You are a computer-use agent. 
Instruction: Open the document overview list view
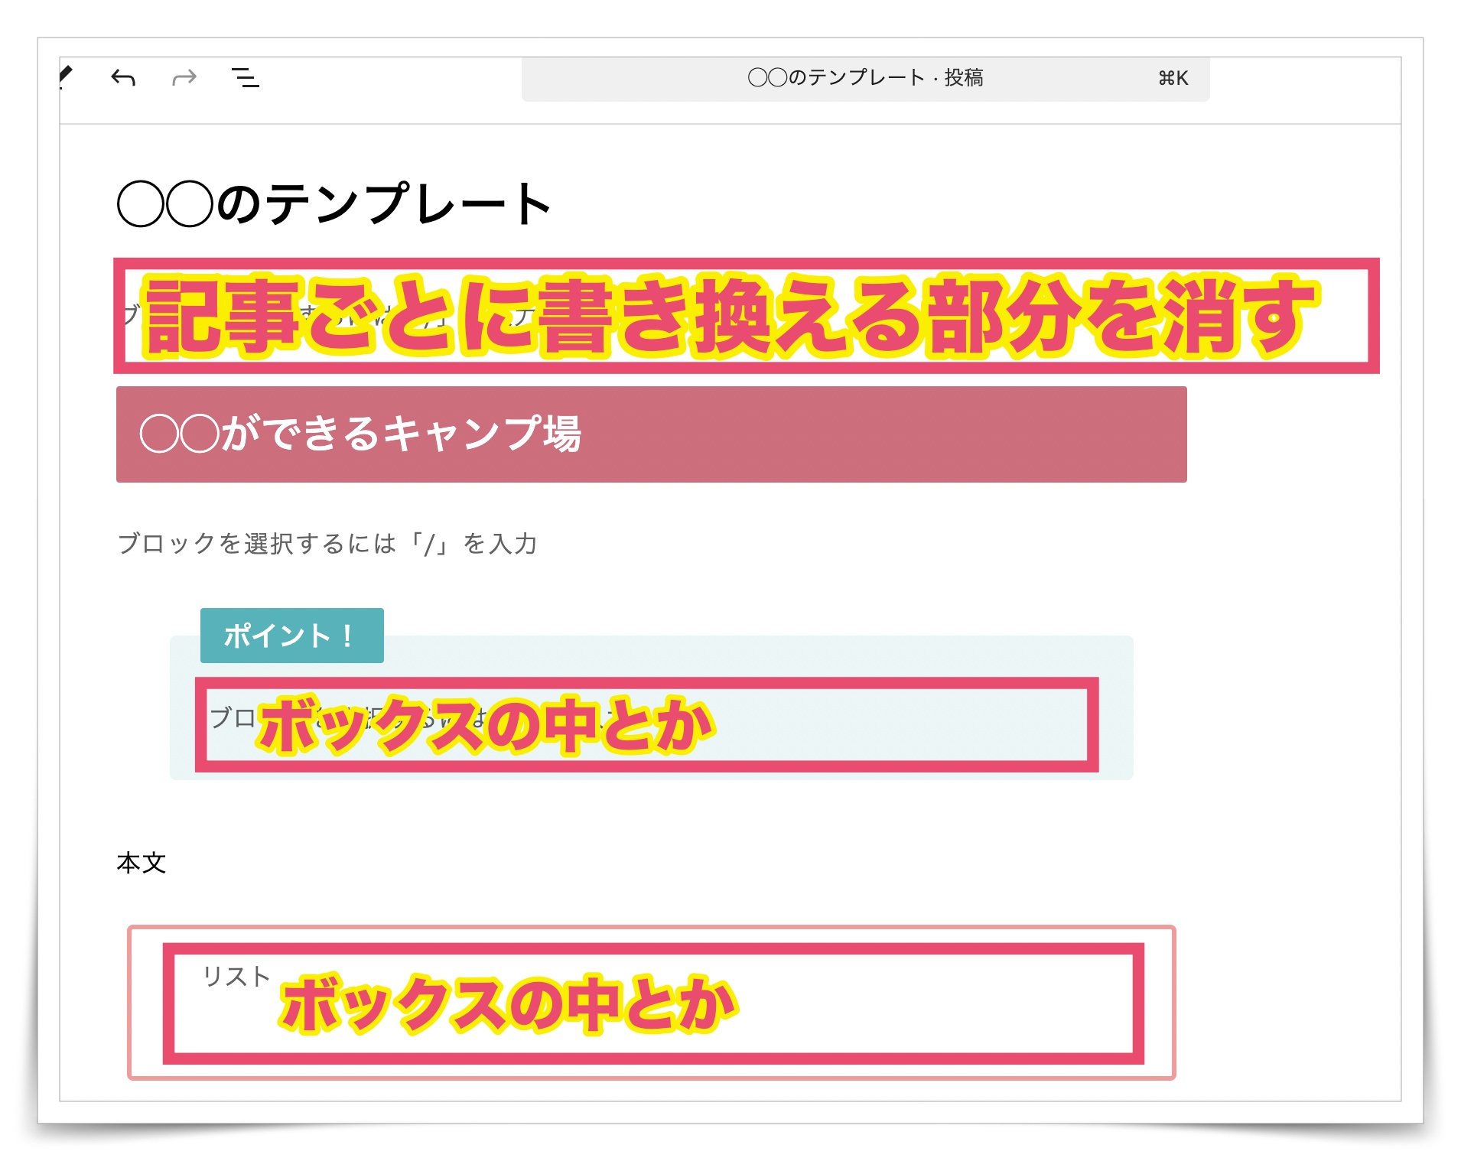coord(246,77)
